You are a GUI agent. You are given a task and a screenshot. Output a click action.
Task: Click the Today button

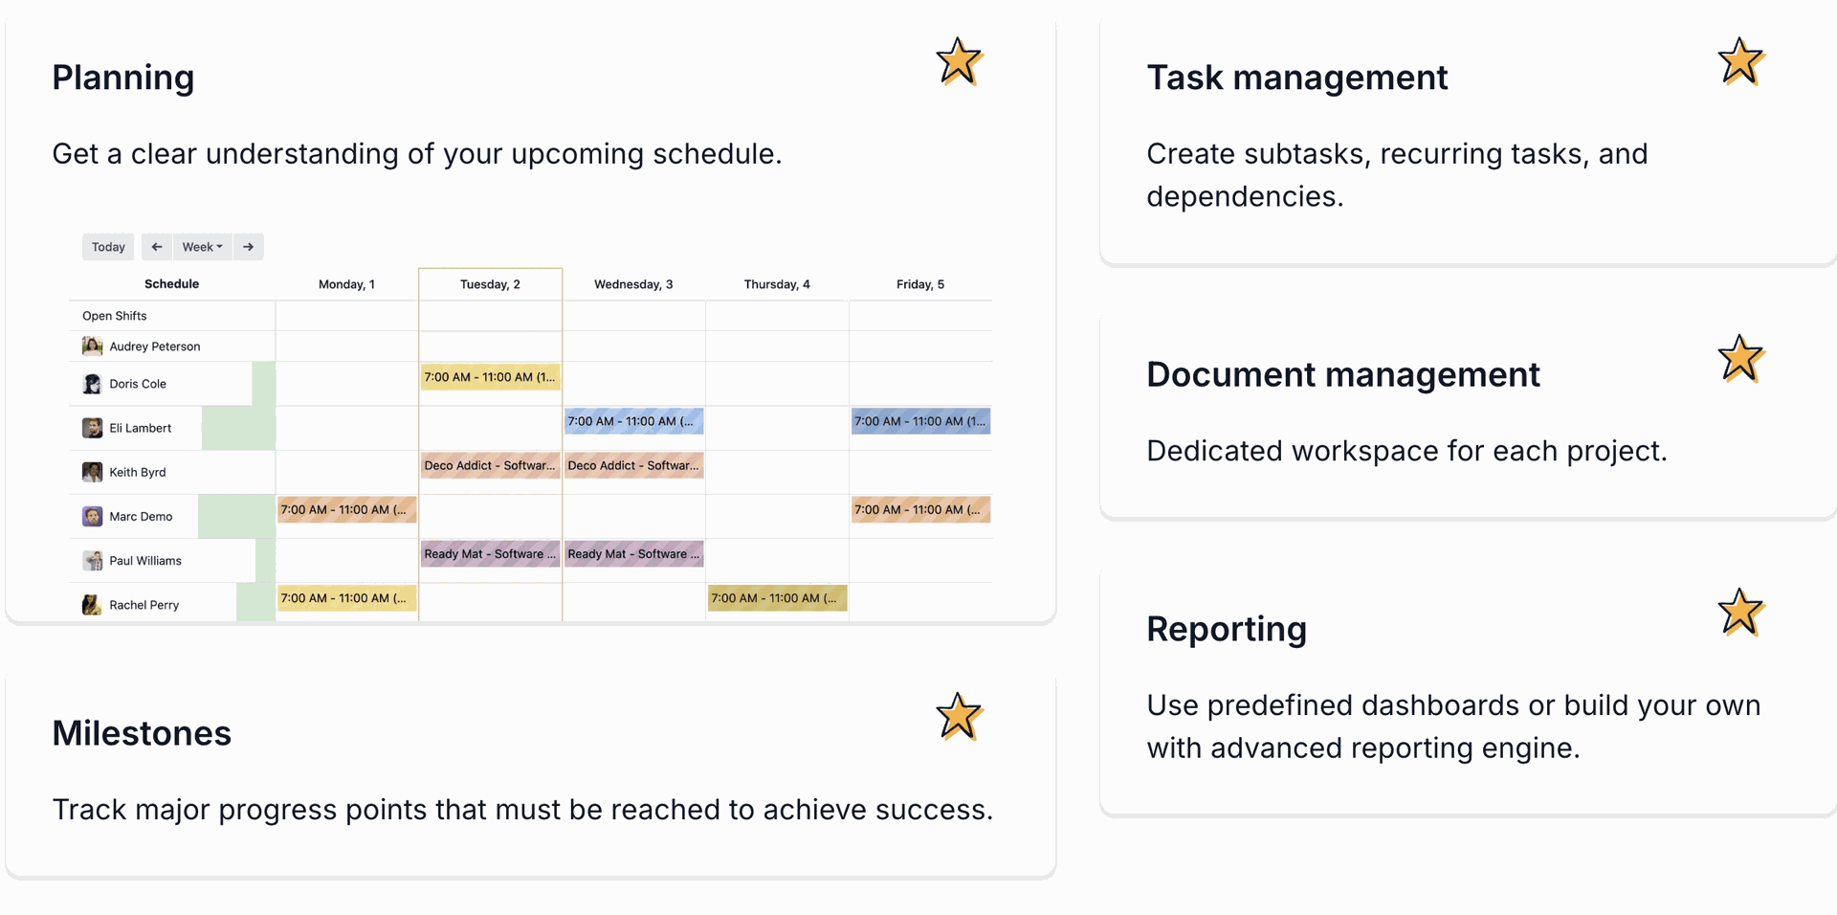[108, 247]
